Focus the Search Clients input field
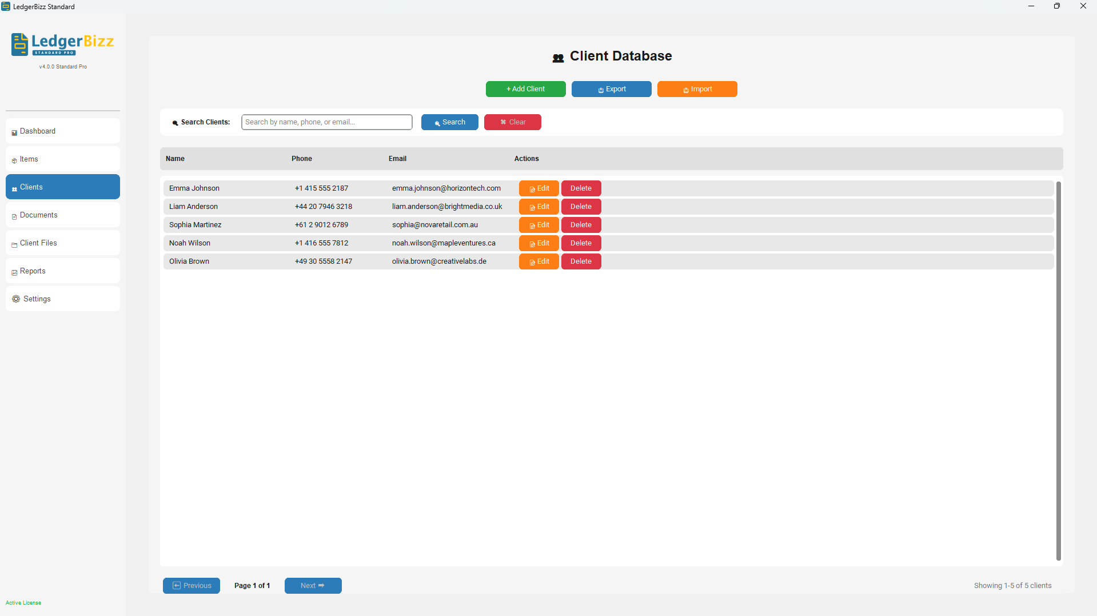The width and height of the screenshot is (1097, 616). coord(326,122)
